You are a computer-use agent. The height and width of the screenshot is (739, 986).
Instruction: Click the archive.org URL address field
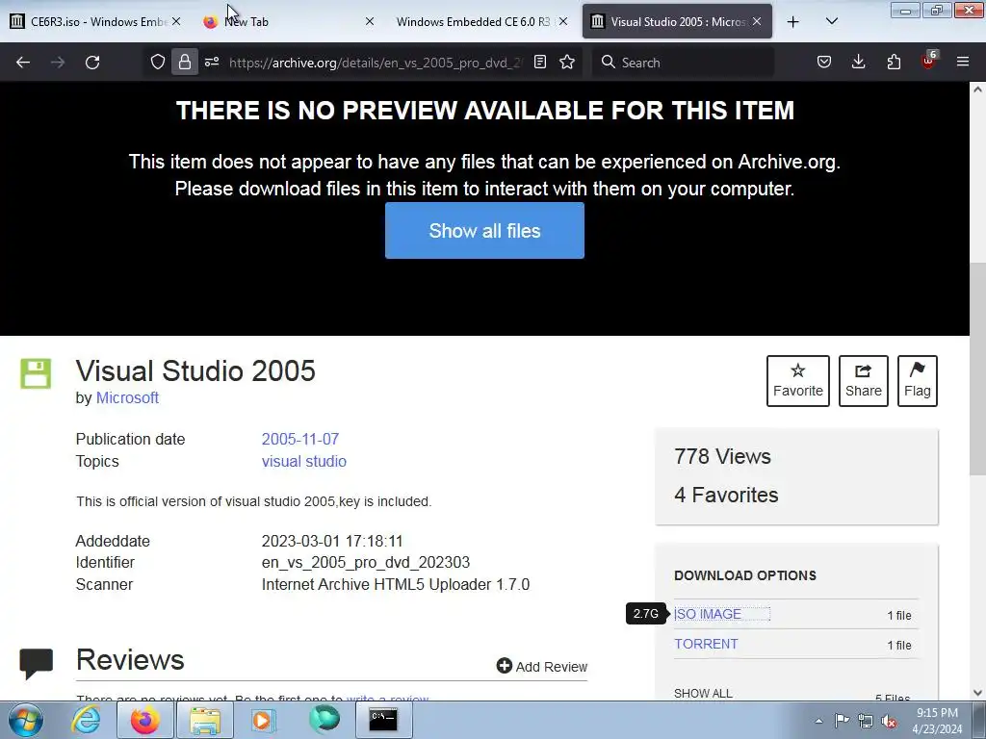(375, 63)
